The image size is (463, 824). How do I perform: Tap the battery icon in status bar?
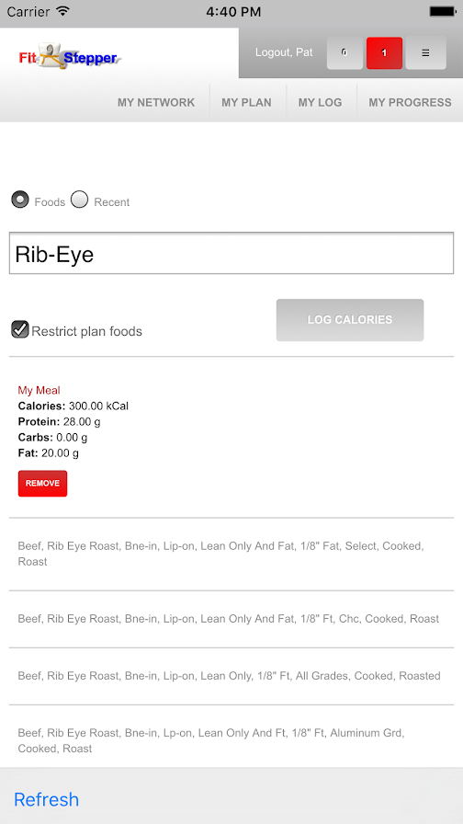pyautogui.click(x=443, y=11)
